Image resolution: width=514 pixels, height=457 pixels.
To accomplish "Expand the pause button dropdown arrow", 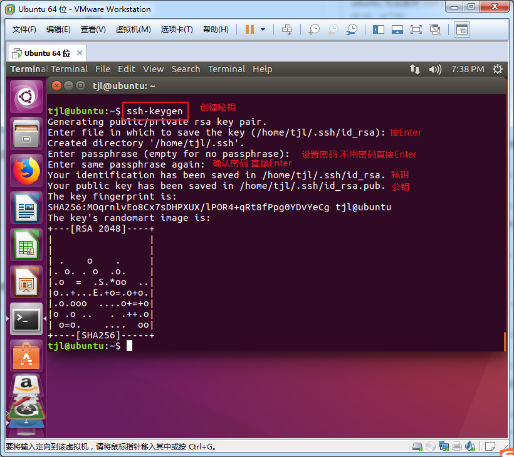I will [263, 30].
